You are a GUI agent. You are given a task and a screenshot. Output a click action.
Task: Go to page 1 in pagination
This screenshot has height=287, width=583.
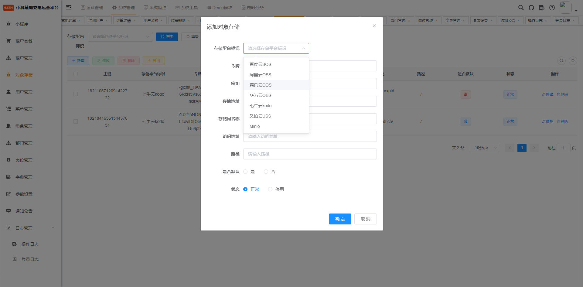pyautogui.click(x=522, y=148)
